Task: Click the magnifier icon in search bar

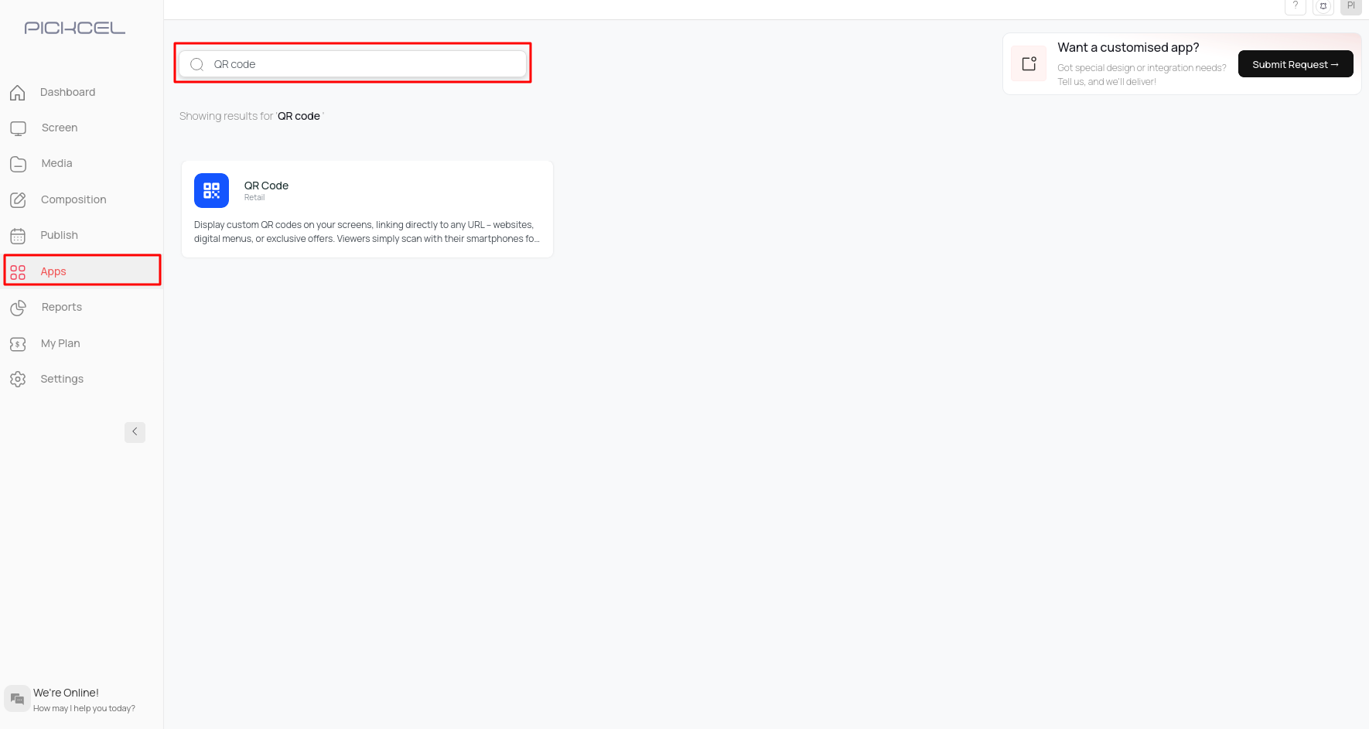Action: coord(197,64)
